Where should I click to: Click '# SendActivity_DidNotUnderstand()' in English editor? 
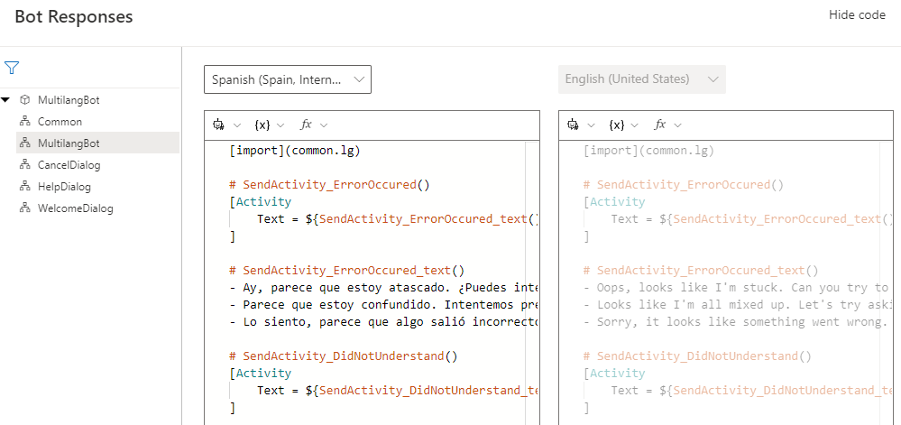coord(697,356)
